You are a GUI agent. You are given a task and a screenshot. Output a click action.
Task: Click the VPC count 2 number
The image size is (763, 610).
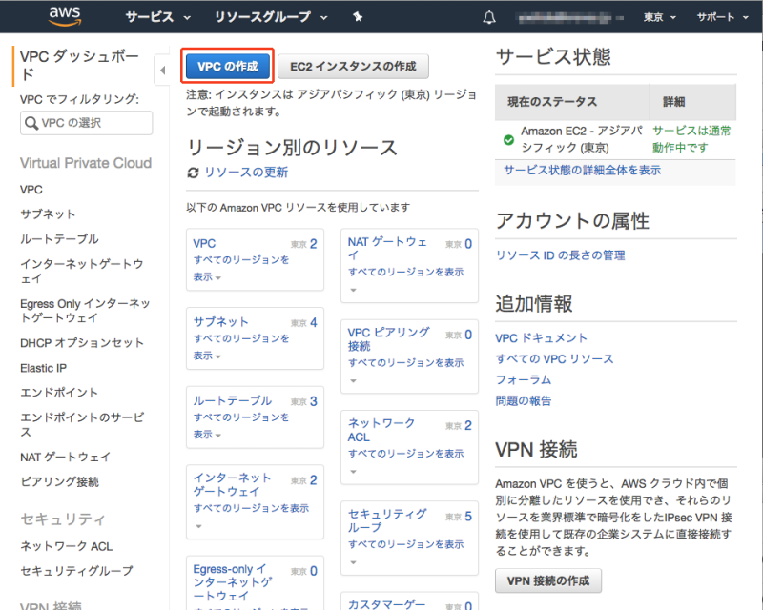pyautogui.click(x=314, y=244)
